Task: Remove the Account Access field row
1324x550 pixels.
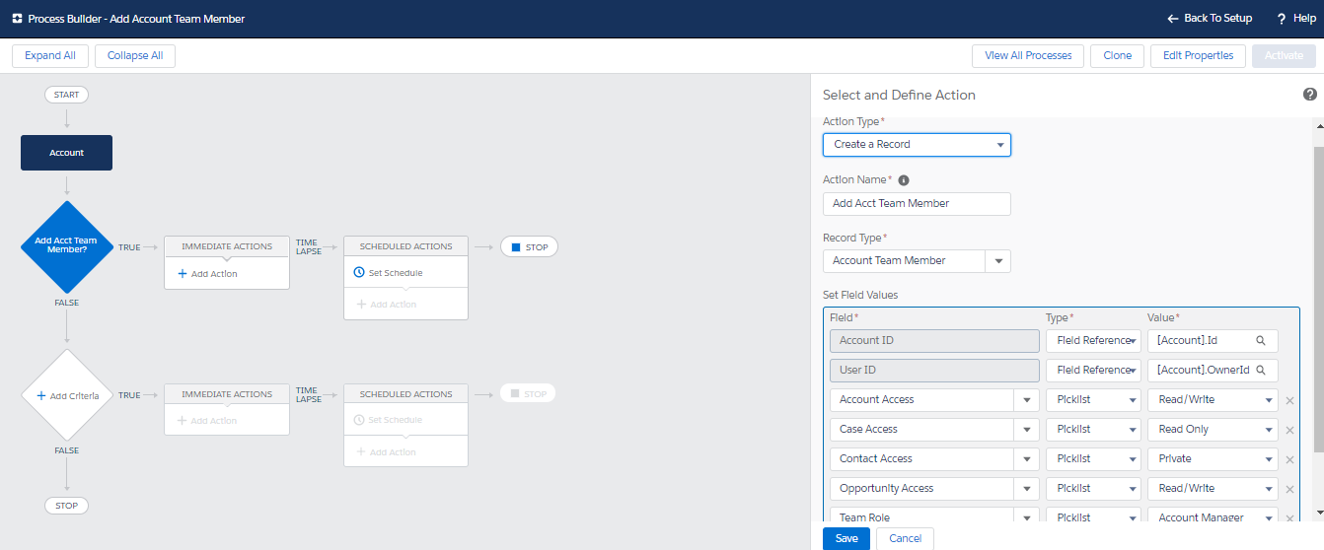Action: [x=1289, y=401]
